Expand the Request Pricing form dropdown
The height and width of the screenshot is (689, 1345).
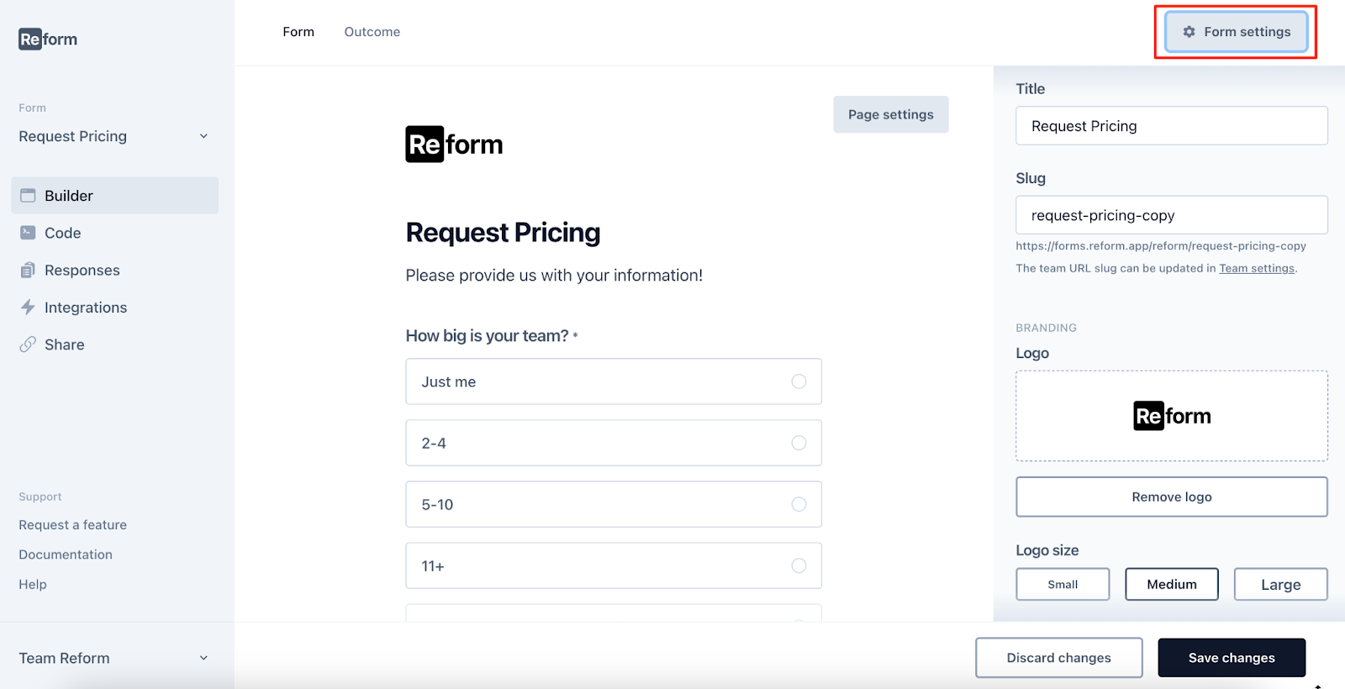203,136
